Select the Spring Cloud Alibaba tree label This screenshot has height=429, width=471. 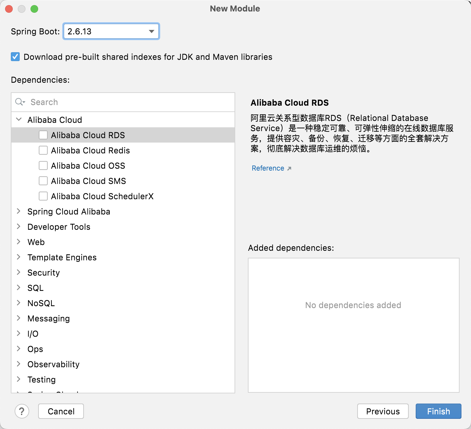pos(69,212)
